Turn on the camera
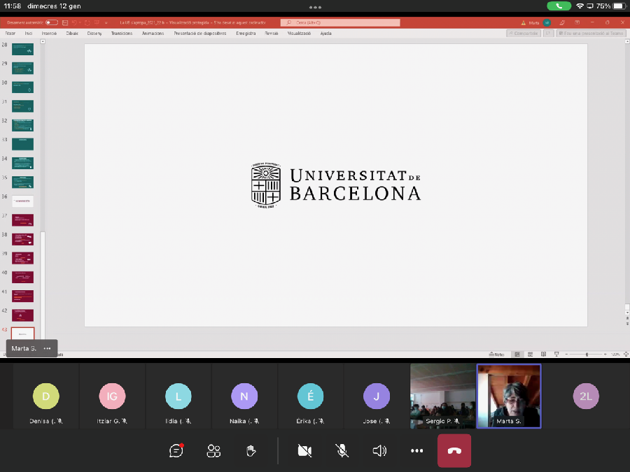The image size is (630, 472). click(x=304, y=451)
